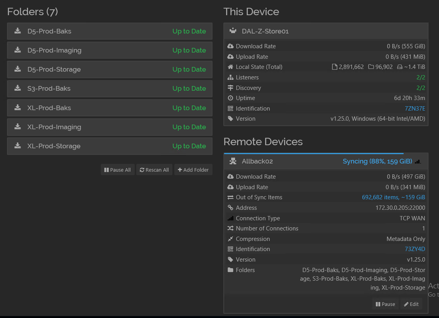This screenshot has width=439, height=318.
Task: Click the 96,902 folder count value
Action: point(384,67)
